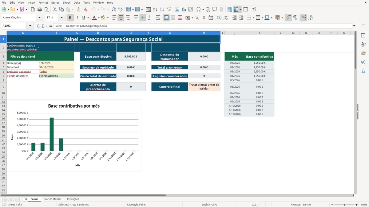Select the Filtros do painel header cell
Viewport: 369px width, 207px height.
click(23, 56)
